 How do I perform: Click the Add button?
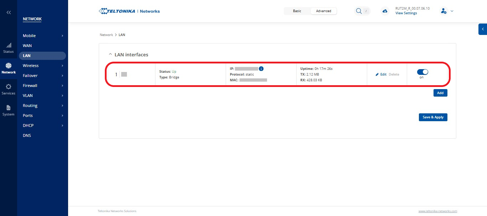[x=440, y=93]
